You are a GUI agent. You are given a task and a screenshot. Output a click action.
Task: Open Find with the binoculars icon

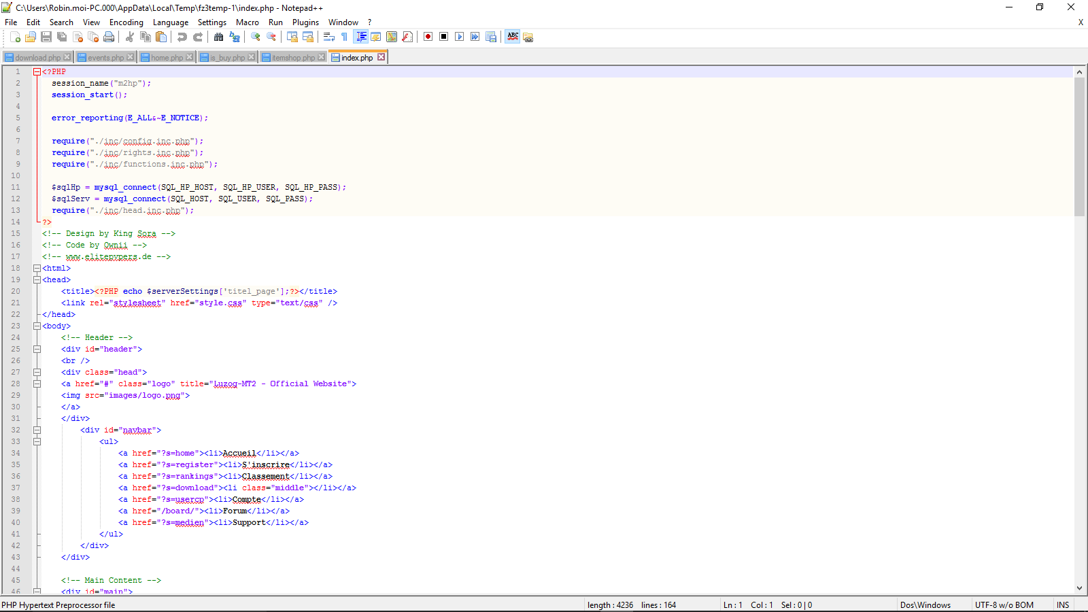[218, 37]
